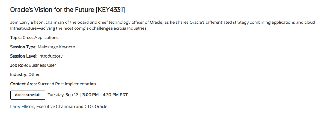Image resolution: width=321 pixels, height=122 pixels.
Task: Click the Content Area label
Action: pos(24,84)
